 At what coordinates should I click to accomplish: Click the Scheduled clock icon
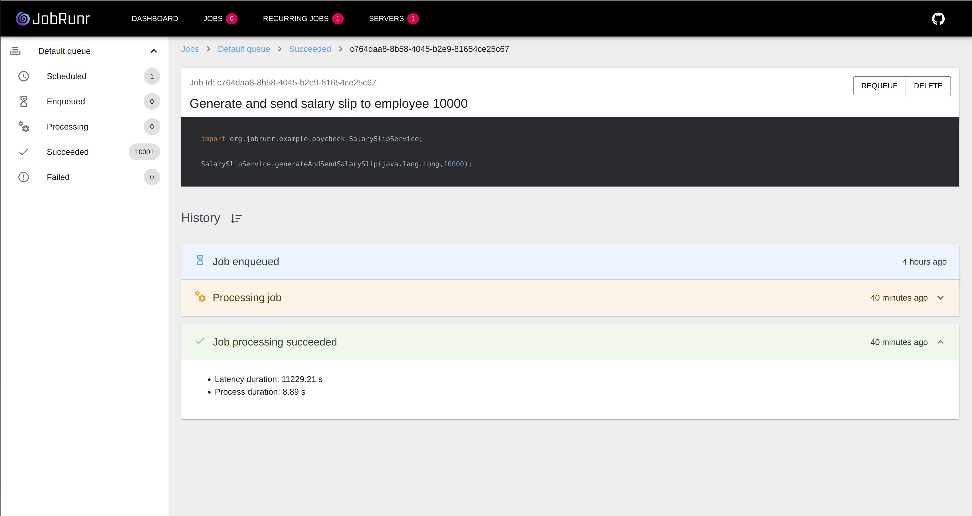pos(23,76)
